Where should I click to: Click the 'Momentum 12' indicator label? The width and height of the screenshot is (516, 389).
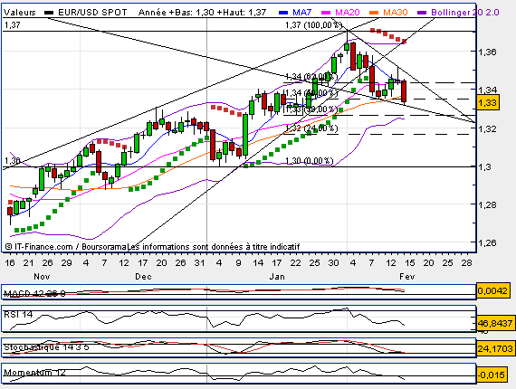click(x=34, y=373)
